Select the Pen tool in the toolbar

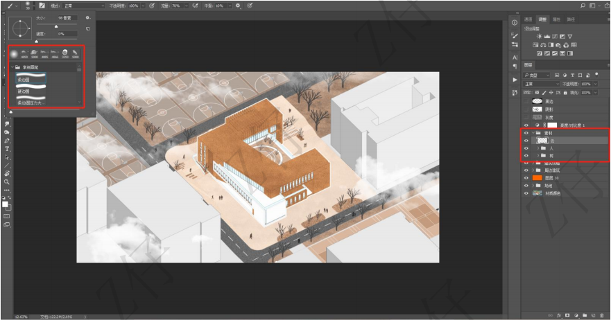click(x=7, y=141)
